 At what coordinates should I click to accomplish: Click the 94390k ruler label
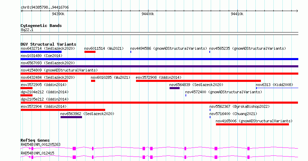tap(58, 14)
